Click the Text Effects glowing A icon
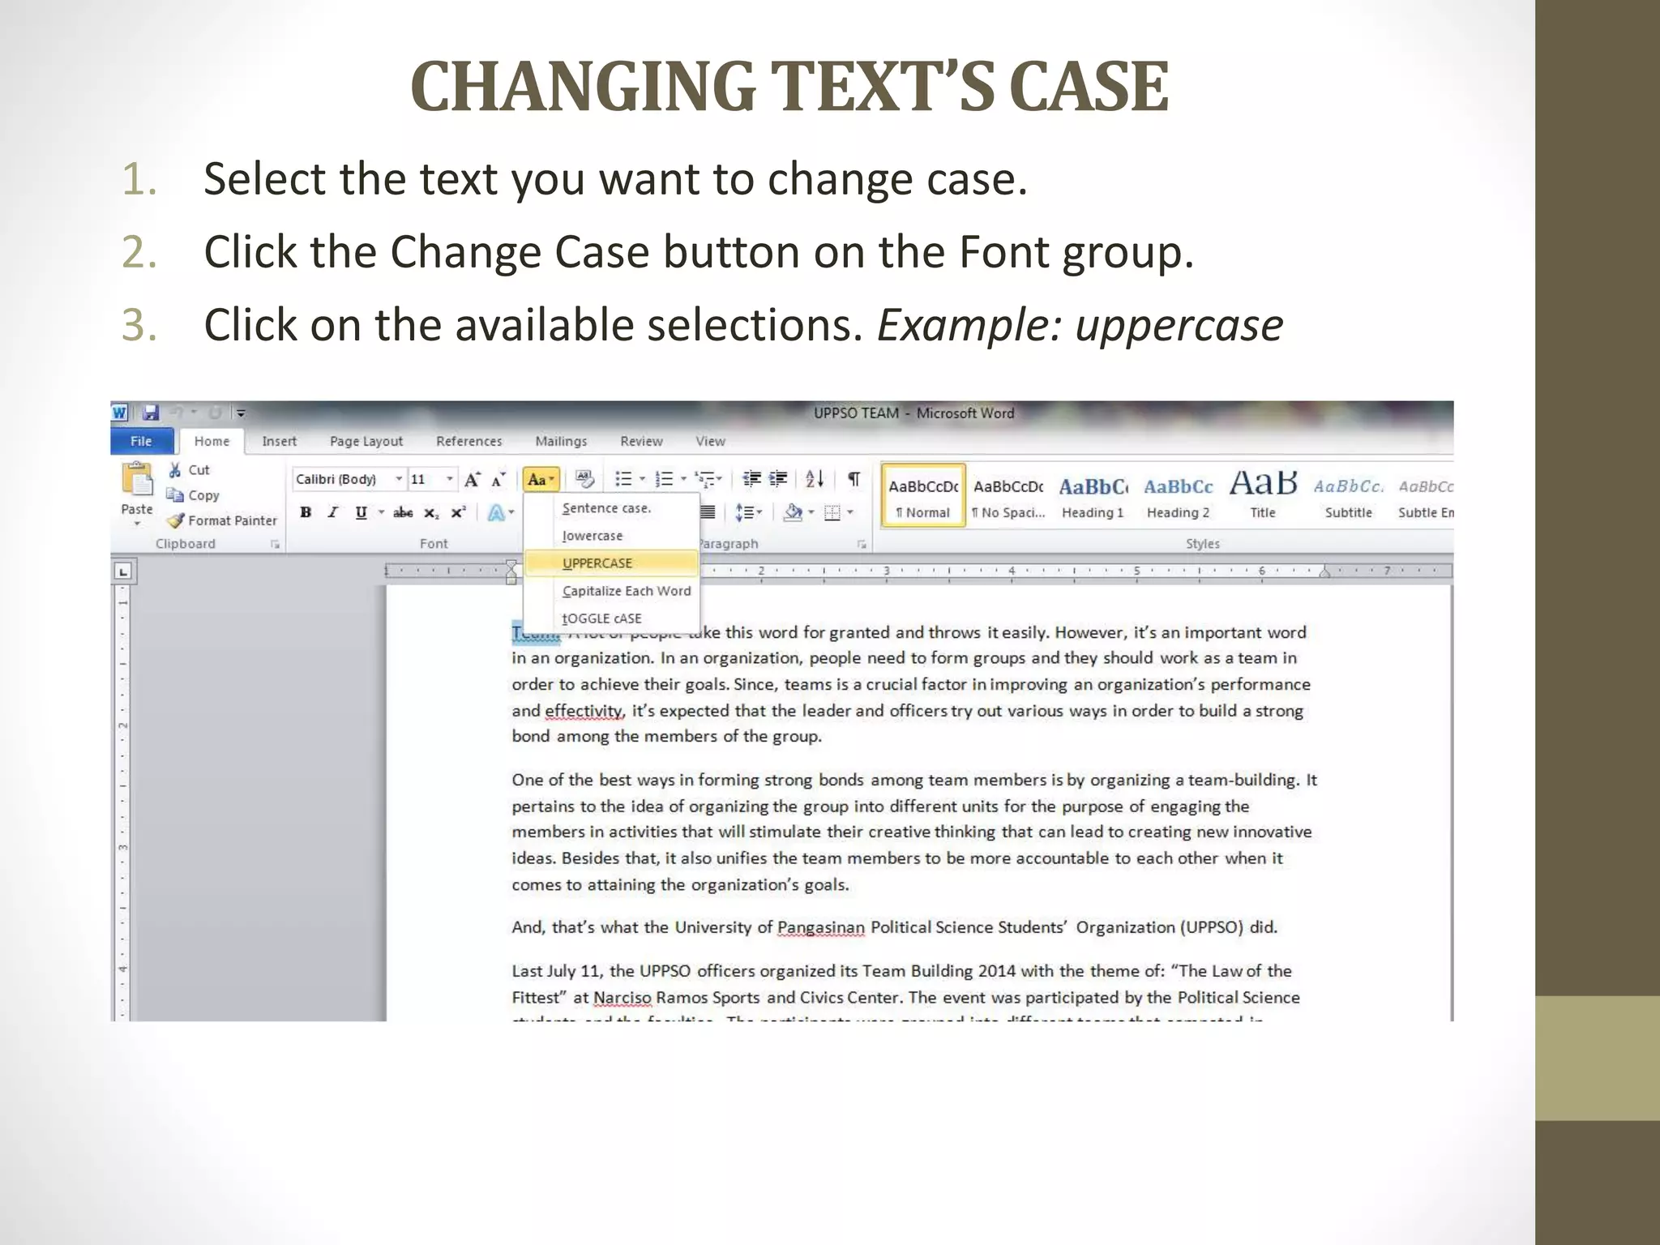 (x=496, y=512)
